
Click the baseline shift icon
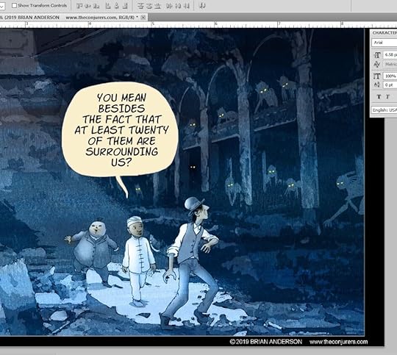click(377, 85)
